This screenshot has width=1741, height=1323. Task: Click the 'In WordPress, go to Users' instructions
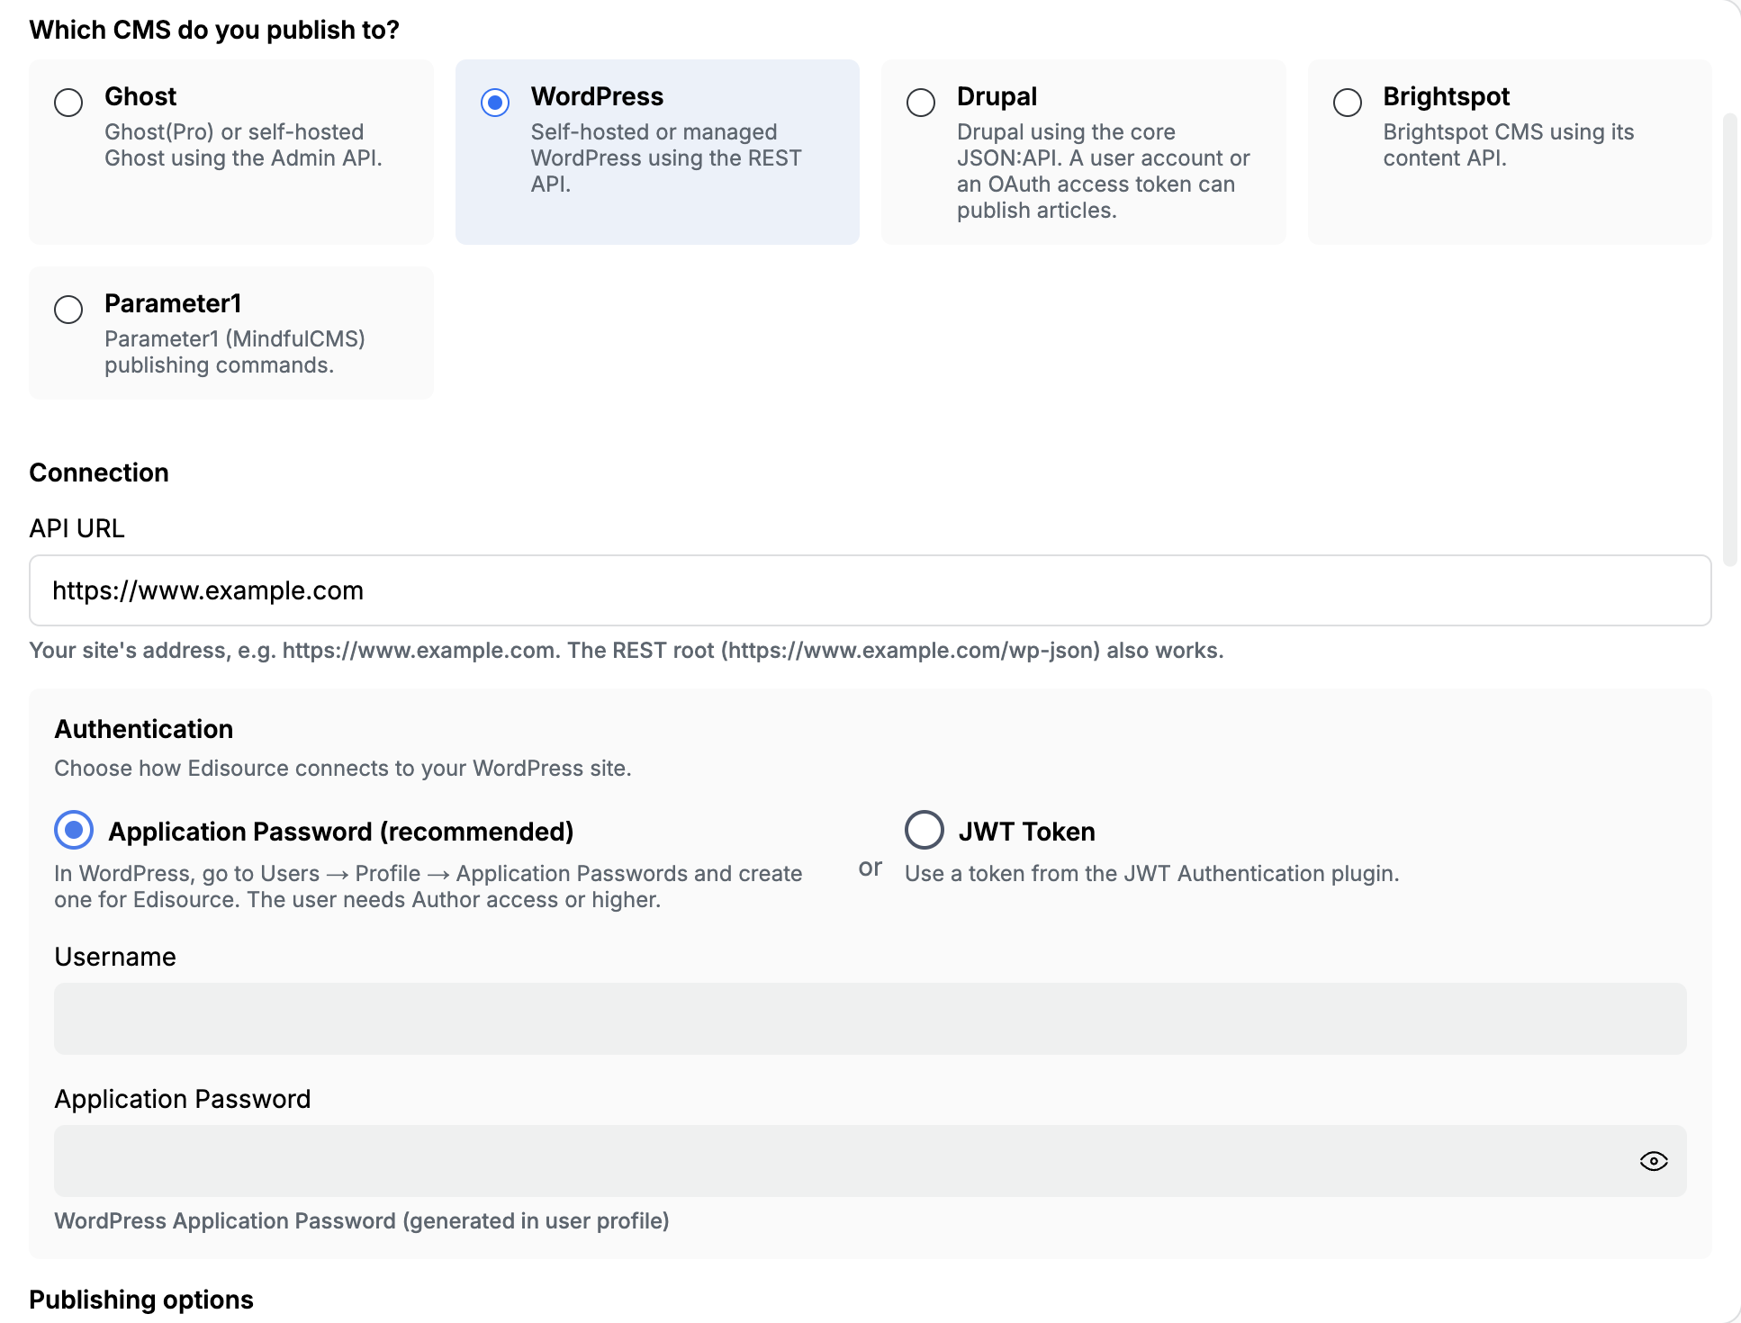tap(428, 886)
